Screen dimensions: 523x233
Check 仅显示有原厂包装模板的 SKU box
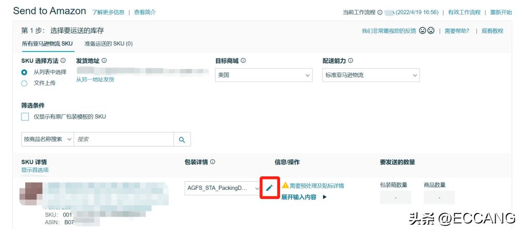click(25, 117)
